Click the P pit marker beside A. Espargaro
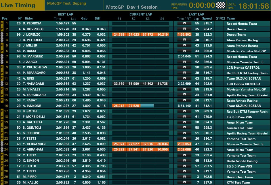271x185 pixels. [x=2, y=95]
